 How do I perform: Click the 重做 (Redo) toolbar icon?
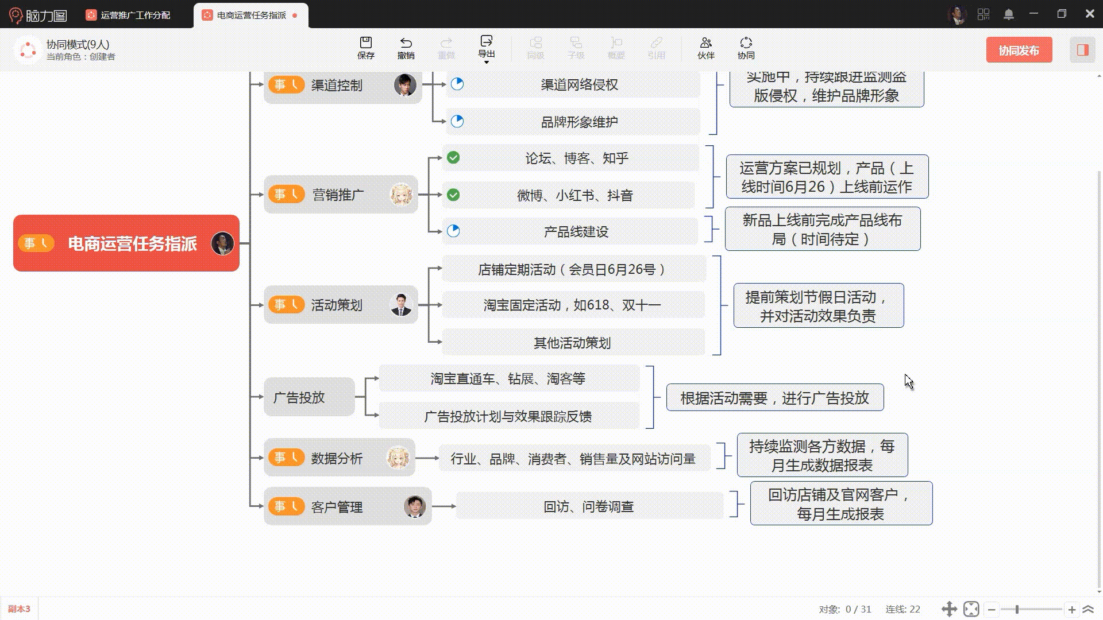click(446, 48)
